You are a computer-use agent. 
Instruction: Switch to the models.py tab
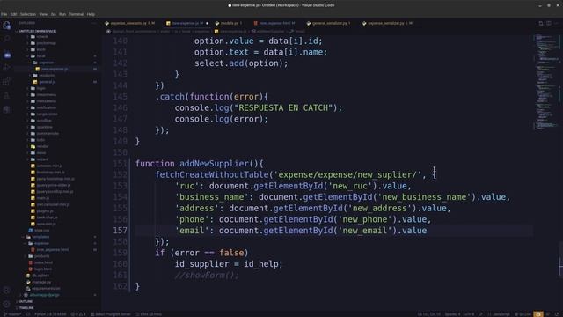point(229,23)
